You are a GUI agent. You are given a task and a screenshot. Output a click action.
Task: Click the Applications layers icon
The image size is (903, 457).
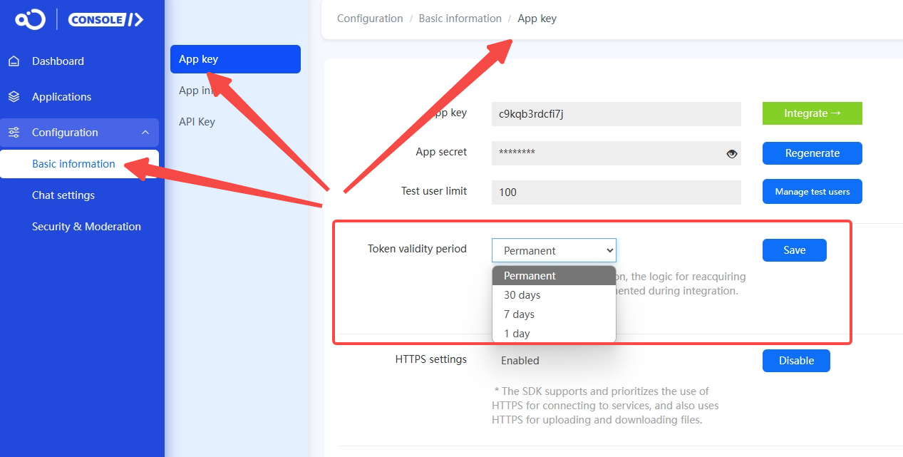14,97
